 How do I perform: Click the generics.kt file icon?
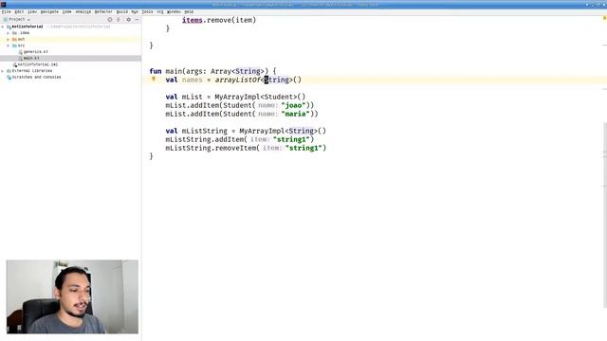tap(21, 52)
